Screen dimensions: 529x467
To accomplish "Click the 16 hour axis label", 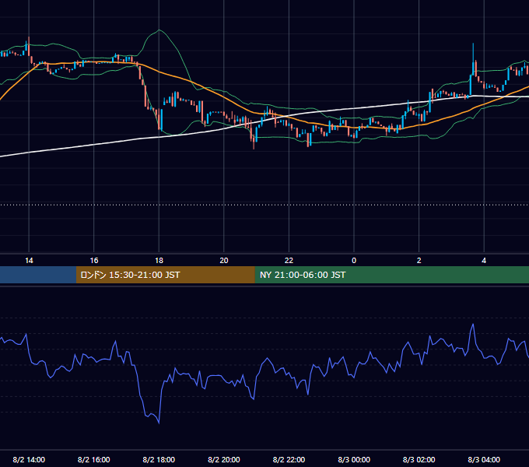I will tap(94, 260).
